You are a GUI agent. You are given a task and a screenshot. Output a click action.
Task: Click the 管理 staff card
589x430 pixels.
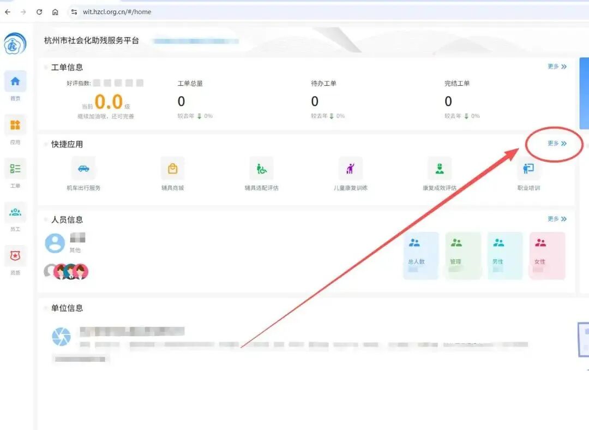point(463,255)
